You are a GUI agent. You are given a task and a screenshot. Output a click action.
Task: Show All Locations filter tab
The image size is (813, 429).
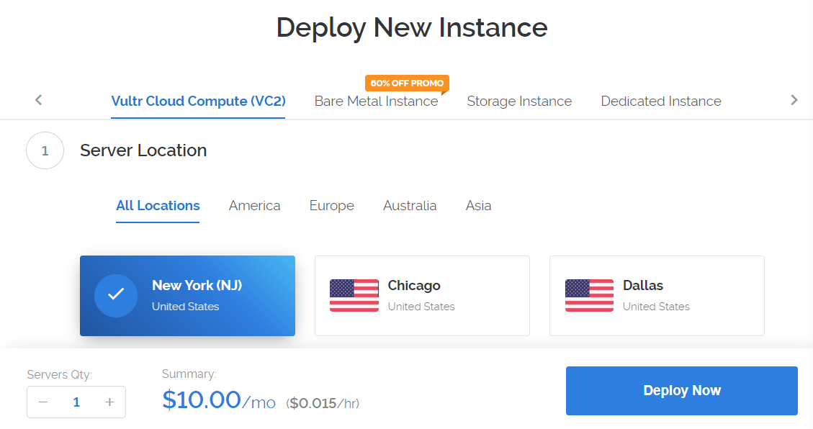pyautogui.click(x=158, y=206)
